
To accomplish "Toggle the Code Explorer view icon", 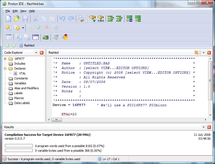I will tap(8, 37).
